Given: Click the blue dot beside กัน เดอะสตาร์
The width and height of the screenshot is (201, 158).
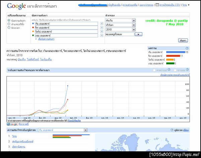Looking at the screenshot, I should [33, 23].
